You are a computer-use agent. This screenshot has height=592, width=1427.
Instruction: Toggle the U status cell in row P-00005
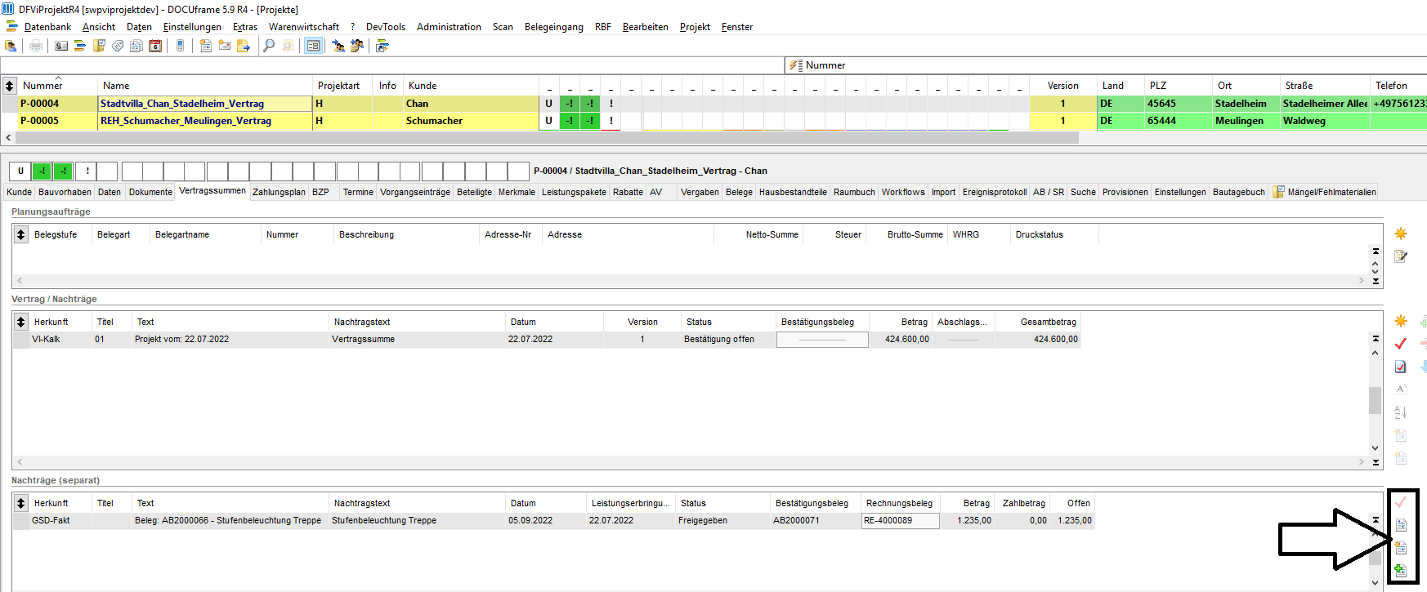(x=548, y=121)
